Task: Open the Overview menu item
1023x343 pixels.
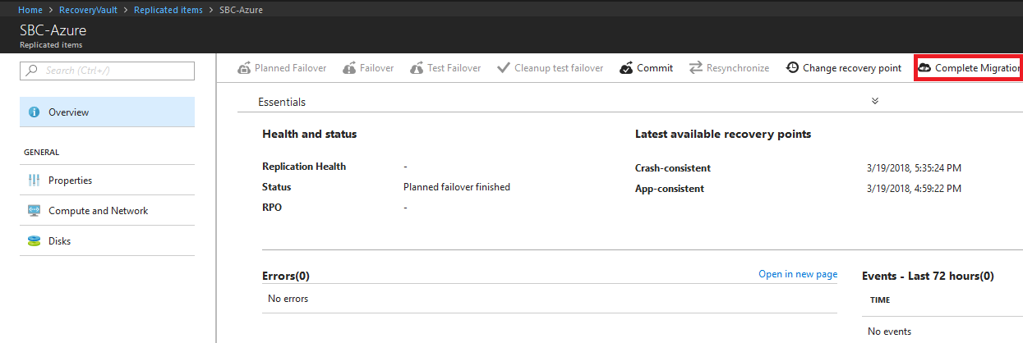Action: point(107,112)
